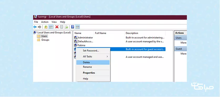220x97 pixels.
Task: Select Users node in the console tree
Action: point(44,36)
